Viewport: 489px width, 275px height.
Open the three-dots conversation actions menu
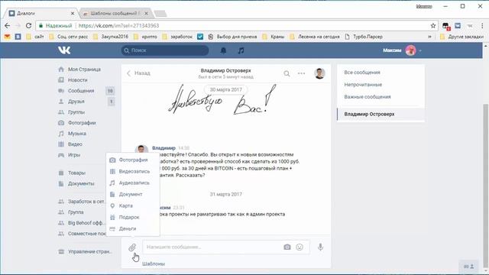point(301,73)
